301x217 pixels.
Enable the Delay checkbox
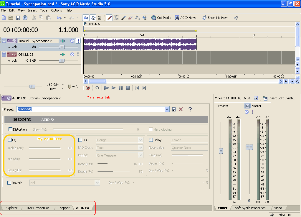(x=151, y=140)
